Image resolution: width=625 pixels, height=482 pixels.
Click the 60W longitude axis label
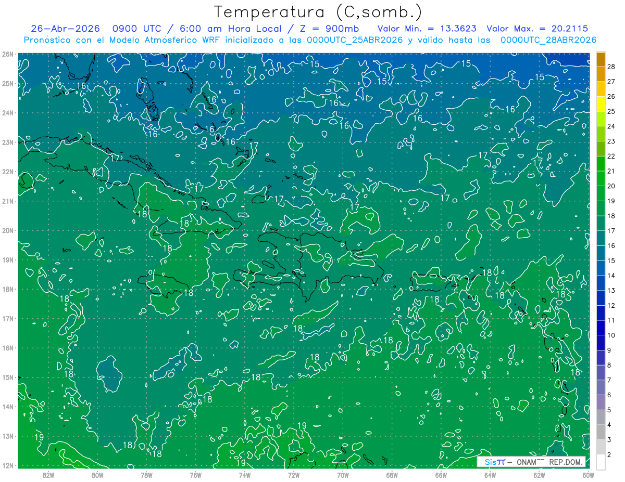pos(588,475)
